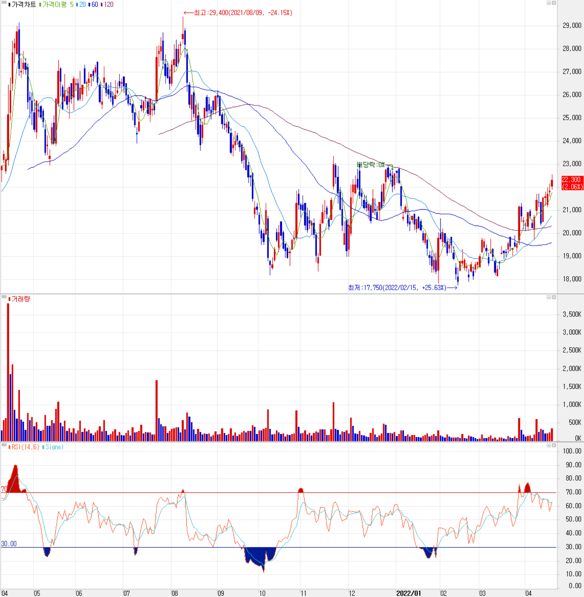The height and width of the screenshot is (597, 584).
Task: Click the 3,500K volume axis label
Action: (572, 314)
